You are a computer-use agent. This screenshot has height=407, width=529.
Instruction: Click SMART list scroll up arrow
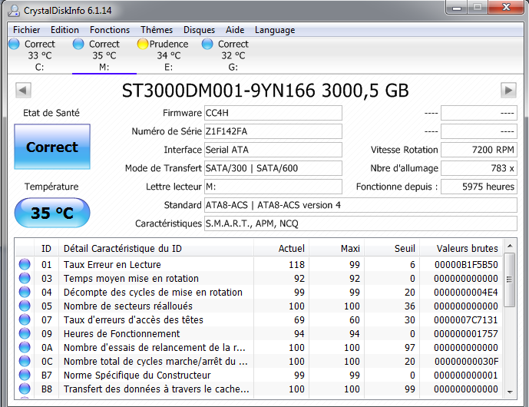point(510,246)
